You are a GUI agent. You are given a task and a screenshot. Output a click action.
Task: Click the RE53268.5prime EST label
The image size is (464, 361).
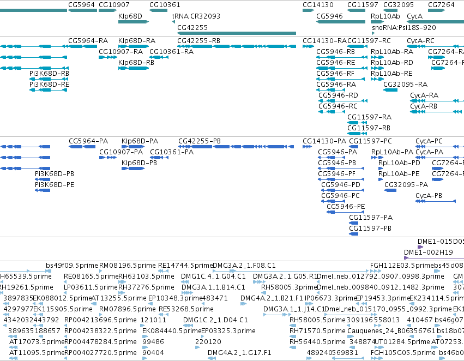[x=186, y=309]
